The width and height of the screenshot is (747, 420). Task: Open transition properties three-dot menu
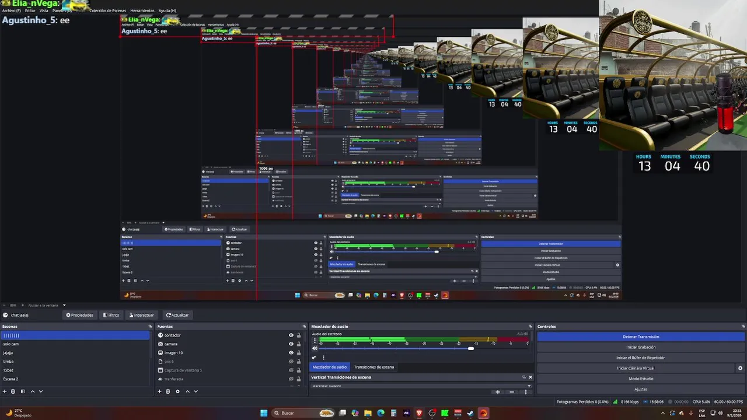[x=525, y=392]
